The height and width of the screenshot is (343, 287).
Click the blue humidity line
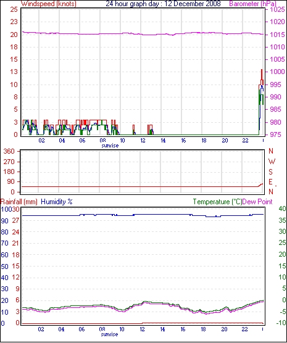pyautogui.click(x=143, y=215)
